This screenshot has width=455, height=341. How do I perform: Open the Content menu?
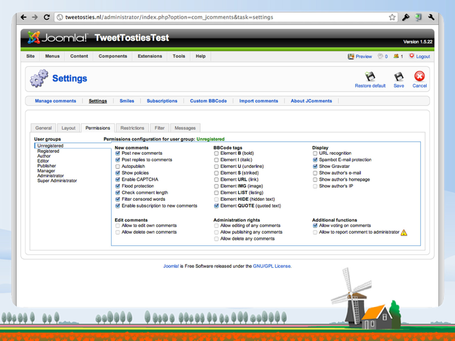(79, 56)
